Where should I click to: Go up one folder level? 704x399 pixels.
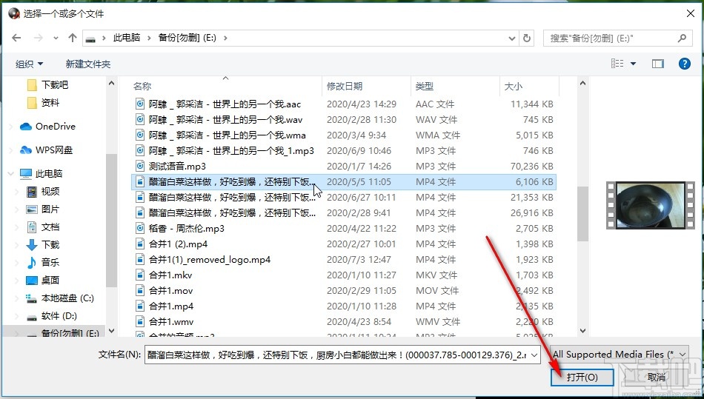[73, 38]
